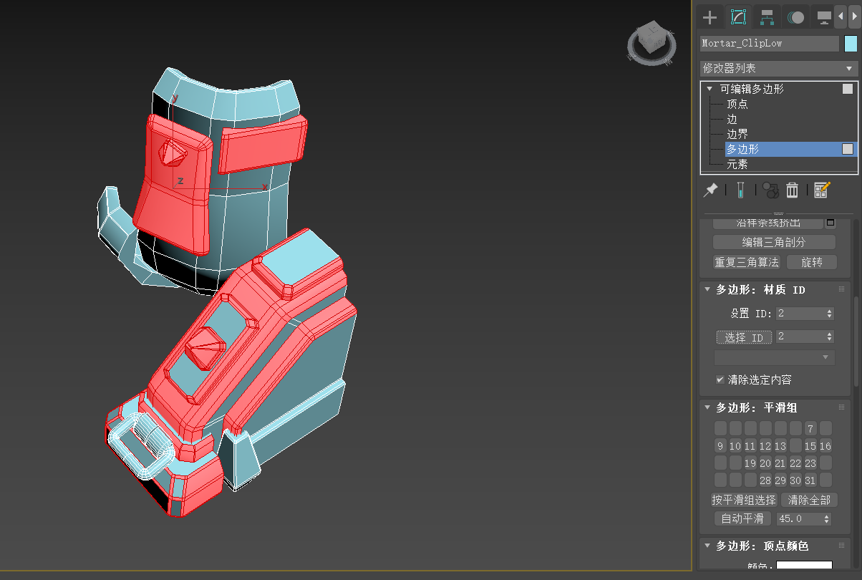This screenshot has width=862, height=580.
Task: Switch to the Modify panel tab
Action: point(738,17)
